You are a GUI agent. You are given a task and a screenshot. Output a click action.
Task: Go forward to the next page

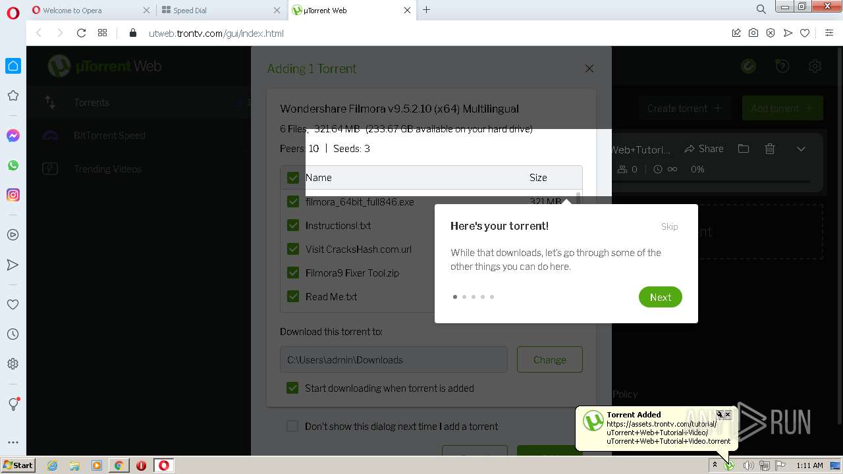coord(60,33)
